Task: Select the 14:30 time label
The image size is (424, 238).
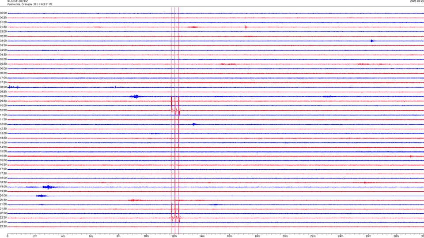Action: pyautogui.click(x=3, y=147)
